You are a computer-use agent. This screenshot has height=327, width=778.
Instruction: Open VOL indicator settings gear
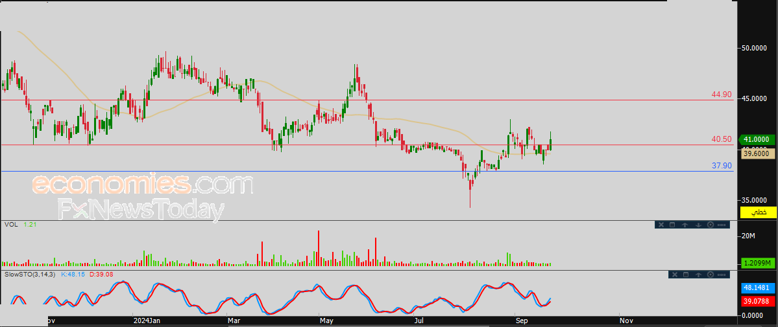710,225
